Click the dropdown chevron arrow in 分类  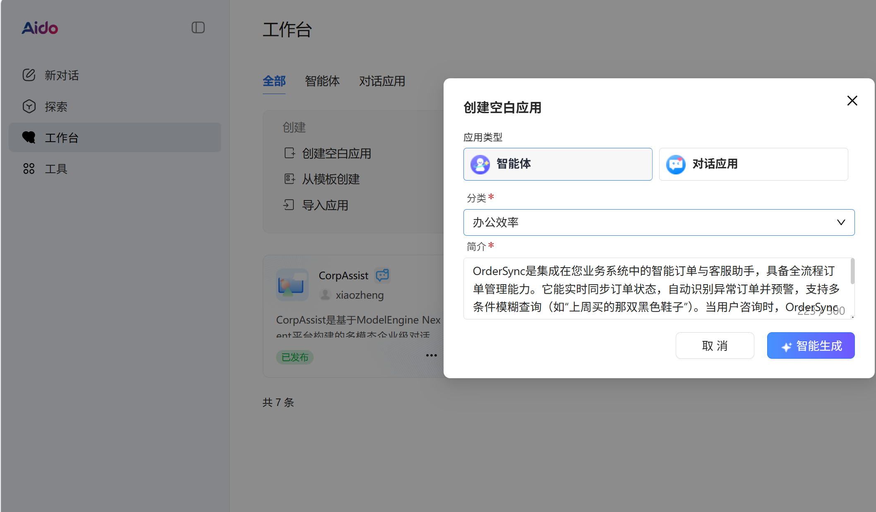[841, 222]
